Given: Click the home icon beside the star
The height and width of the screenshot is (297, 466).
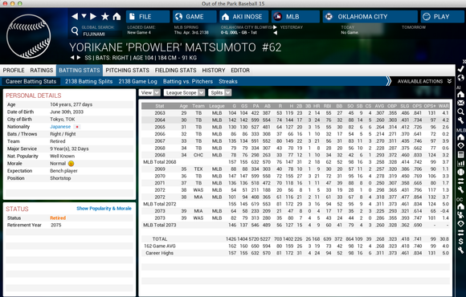Looking at the screenshot, I should tap(117, 17).
